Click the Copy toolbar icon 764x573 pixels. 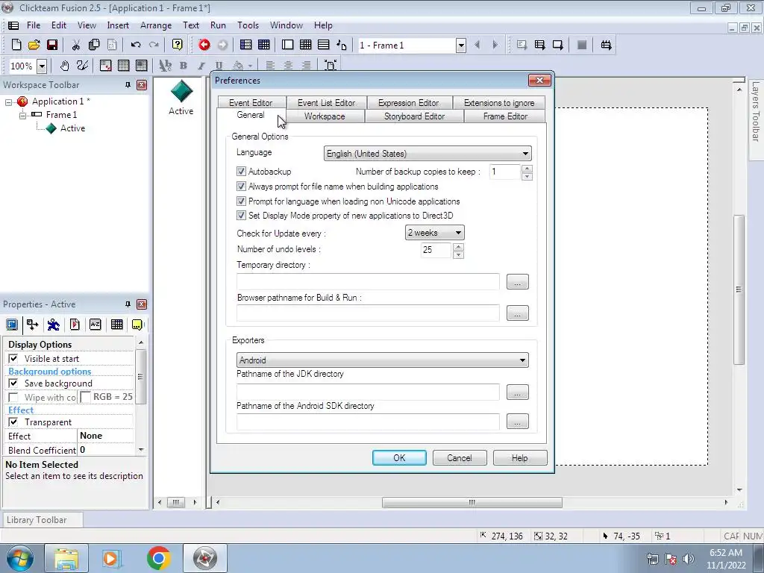coord(93,45)
